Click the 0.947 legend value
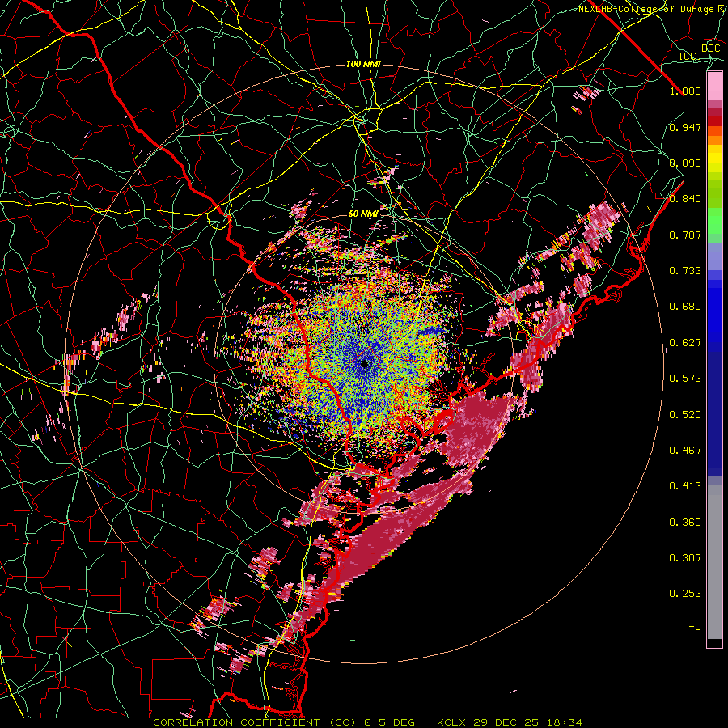728x728 pixels. tap(685, 127)
